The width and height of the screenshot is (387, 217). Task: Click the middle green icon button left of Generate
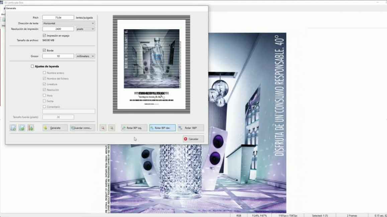point(22,128)
